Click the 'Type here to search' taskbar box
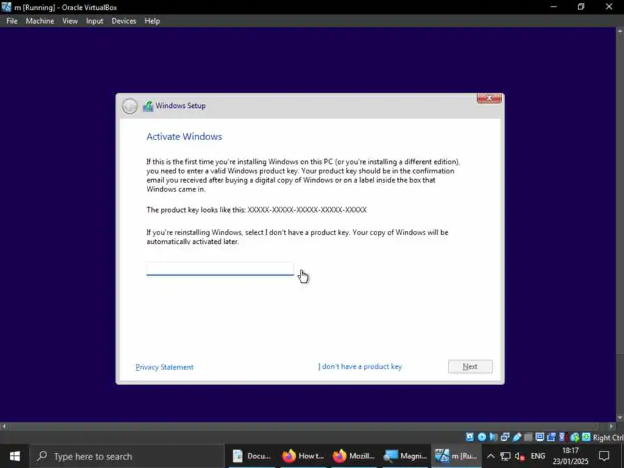624x468 pixels. (x=127, y=456)
